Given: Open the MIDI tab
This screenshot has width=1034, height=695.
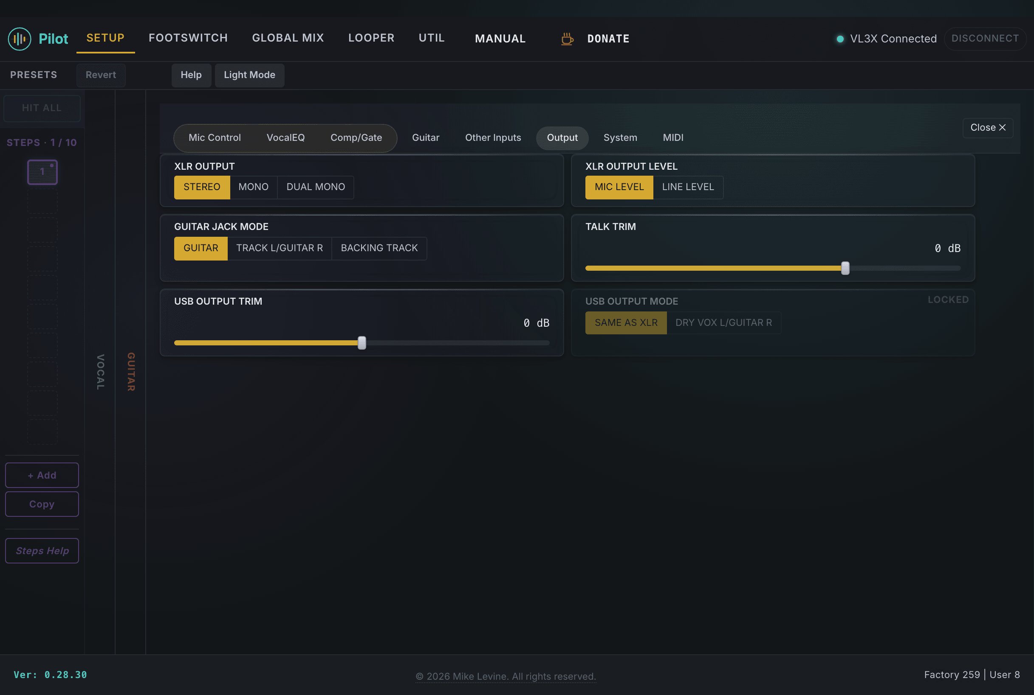Looking at the screenshot, I should 673,138.
